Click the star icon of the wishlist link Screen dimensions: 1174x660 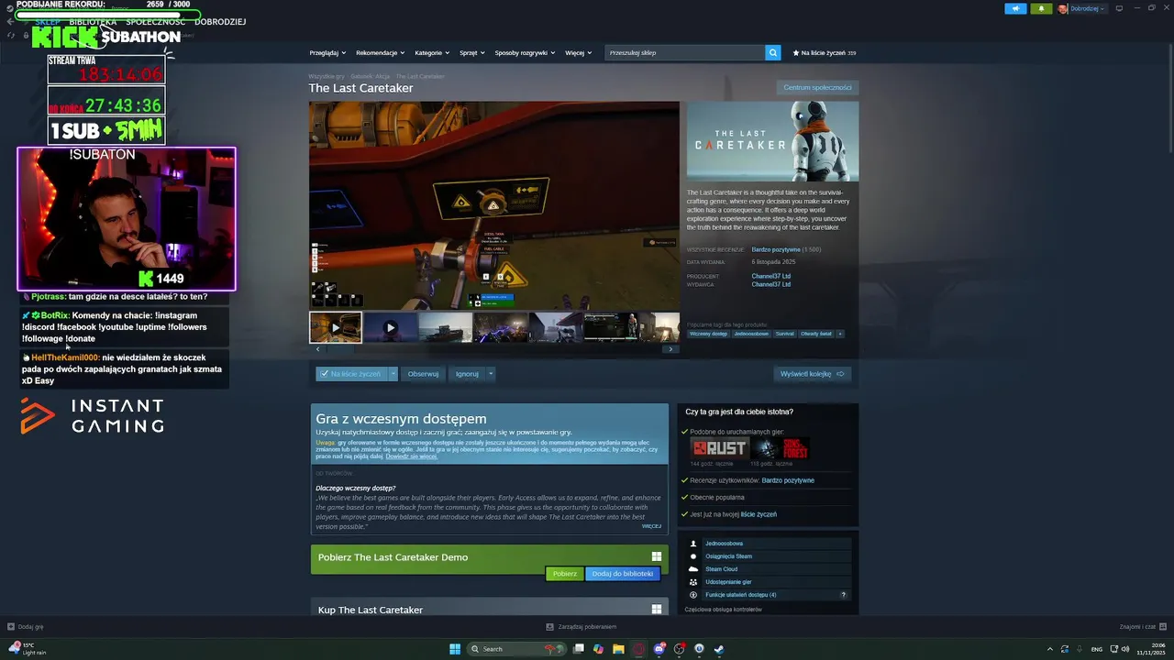click(796, 53)
